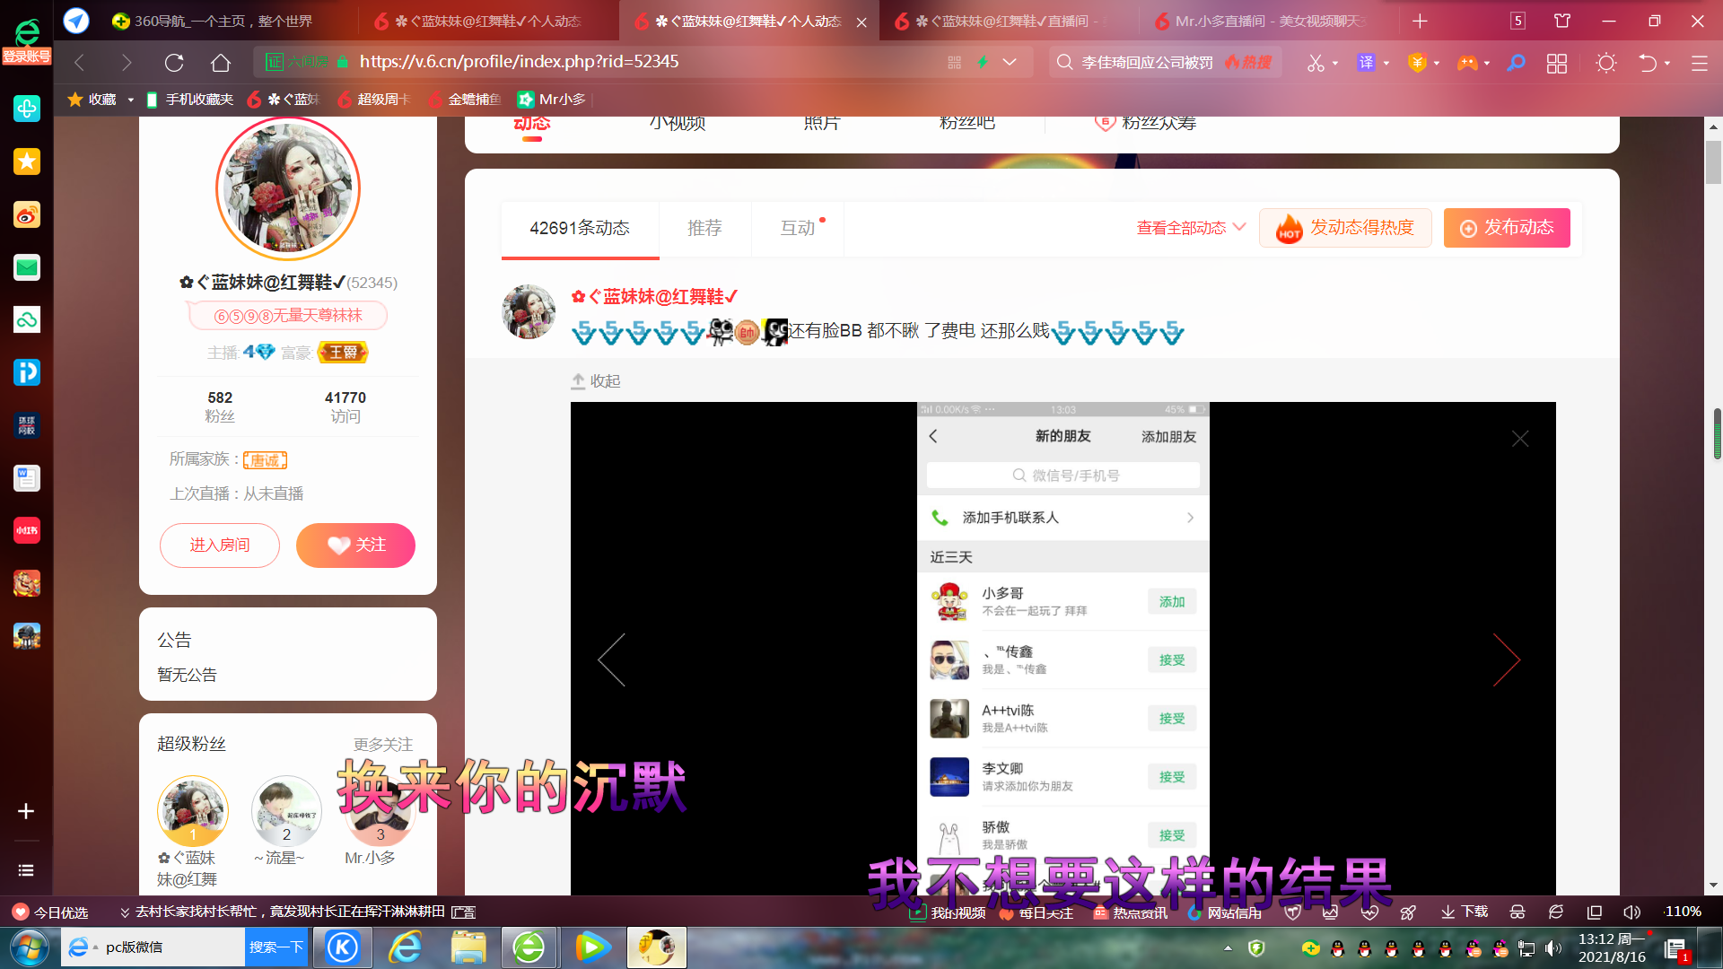
Task: Open the orange game controller icon
Action: [1467, 63]
